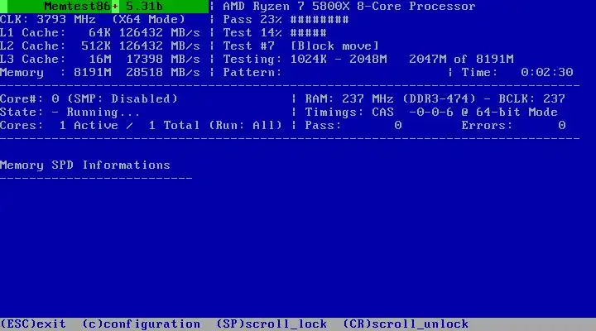
Task: Click the 2047M of 8191M text
Action: tap(461, 60)
